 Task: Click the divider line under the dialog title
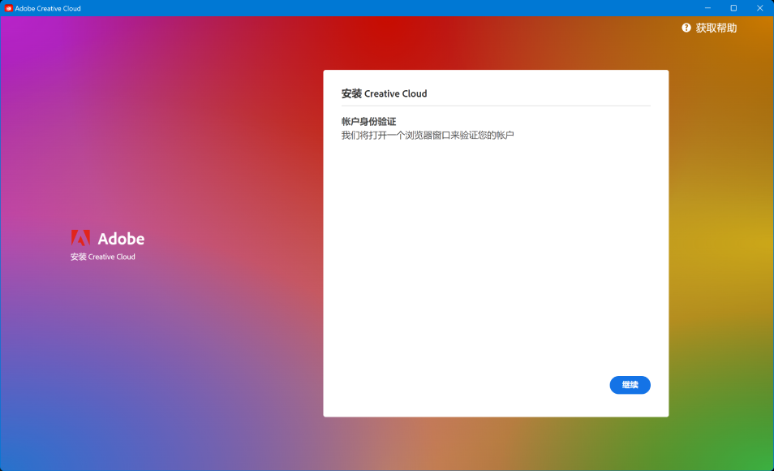pyautogui.click(x=495, y=106)
